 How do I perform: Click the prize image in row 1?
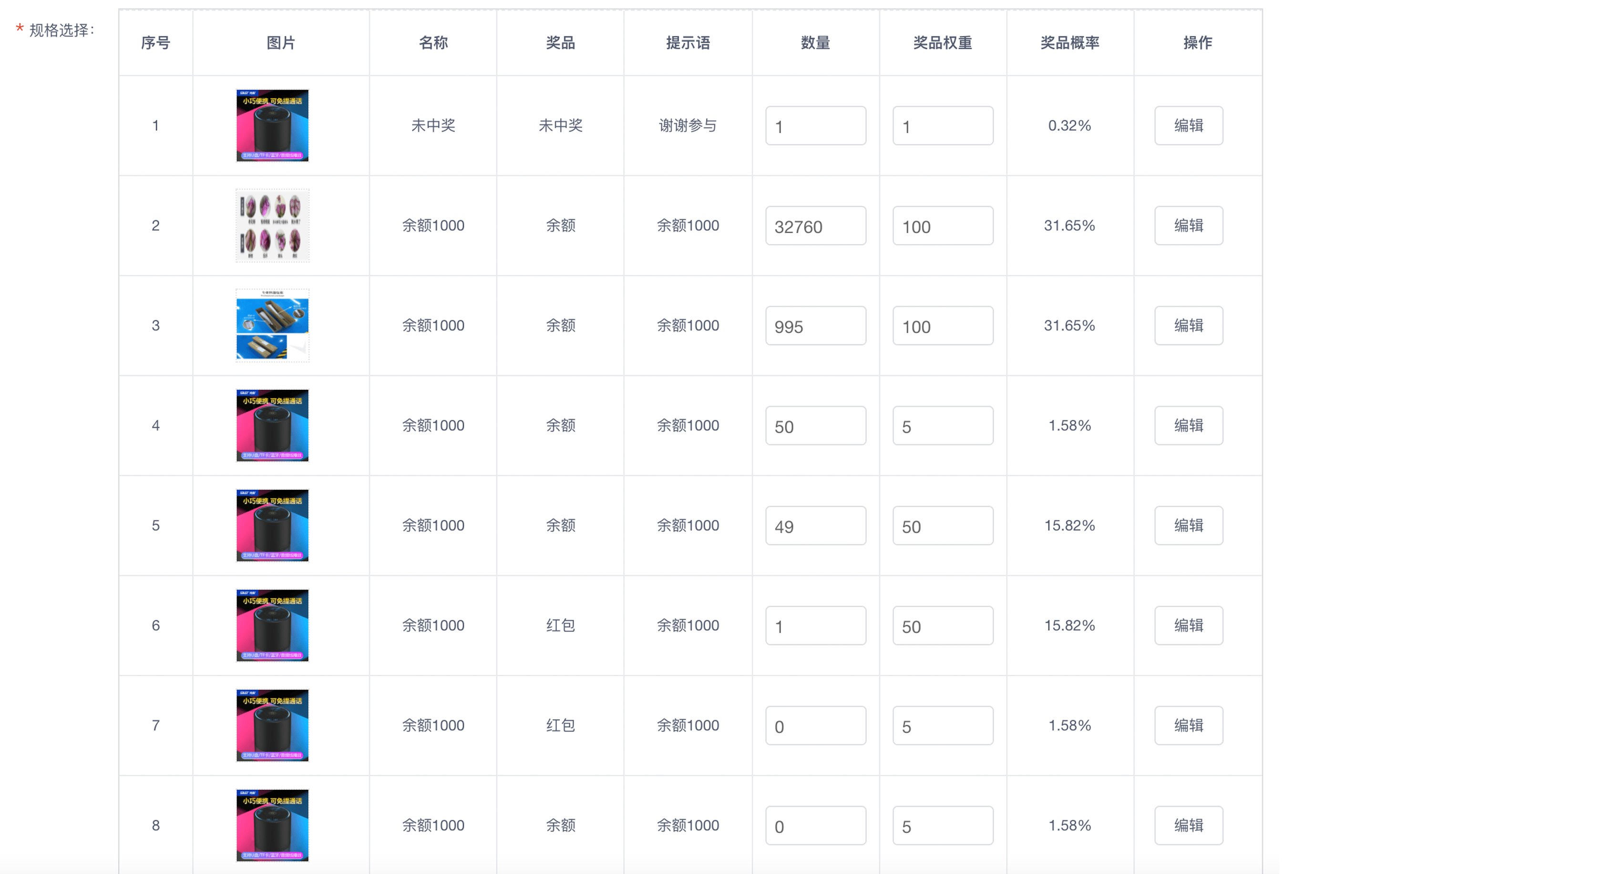click(x=272, y=125)
